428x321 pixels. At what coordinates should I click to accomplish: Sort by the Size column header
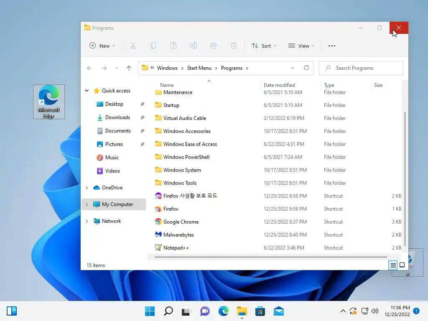378,85
